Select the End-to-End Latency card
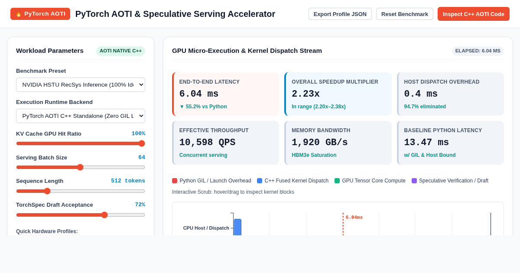This screenshot has height=273, width=520. coord(225,94)
